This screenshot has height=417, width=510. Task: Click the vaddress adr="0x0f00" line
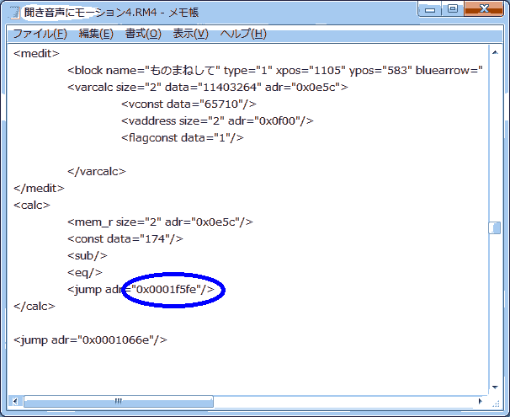(x=217, y=121)
